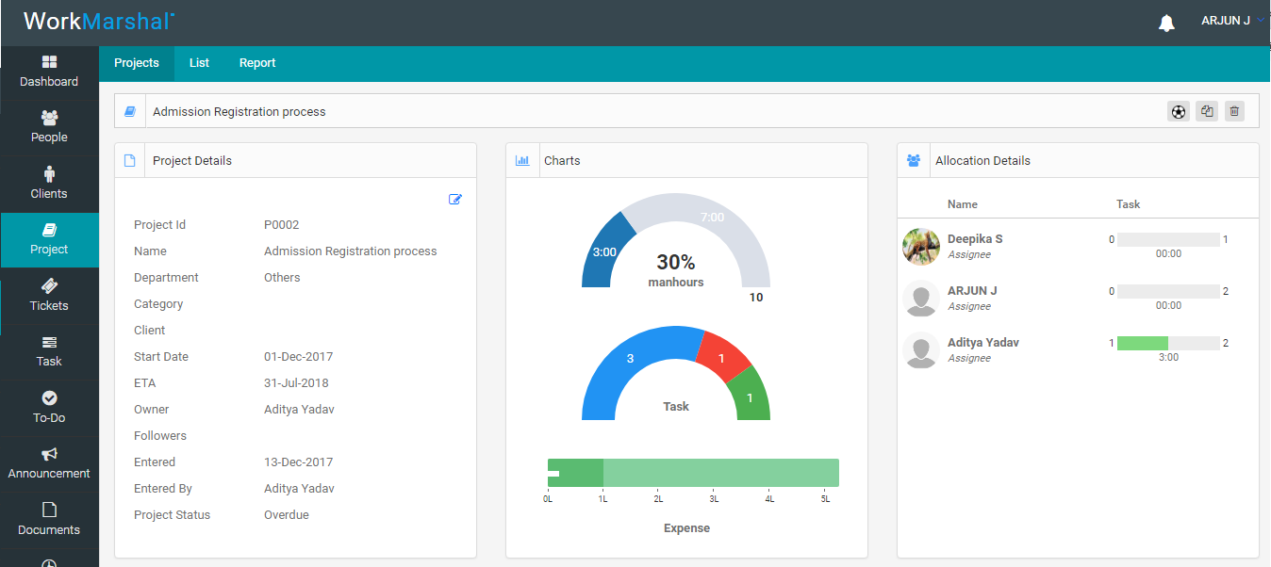Click the notification bell icon

[1166, 24]
